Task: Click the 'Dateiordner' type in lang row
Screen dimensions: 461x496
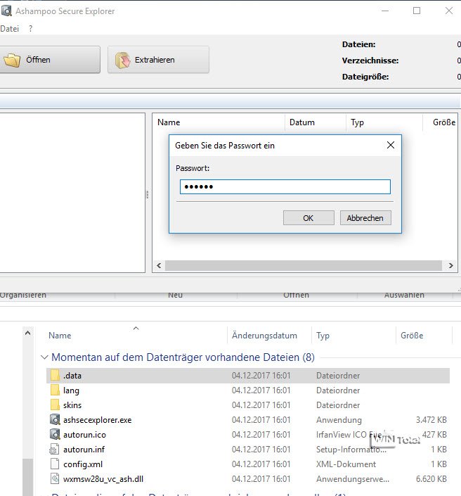Action: (338, 390)
